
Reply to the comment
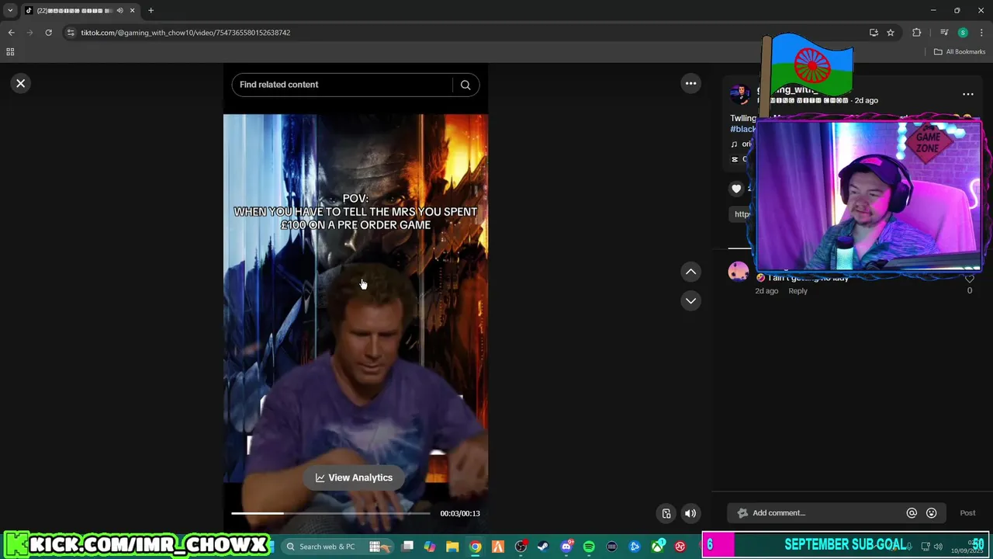(798, 290)
